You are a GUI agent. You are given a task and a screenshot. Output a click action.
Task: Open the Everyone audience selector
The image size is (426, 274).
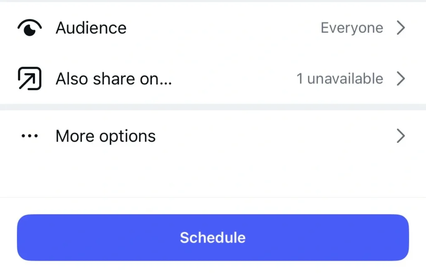(352, 27)
